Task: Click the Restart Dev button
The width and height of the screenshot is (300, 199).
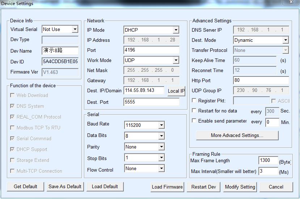Action: 203,187
